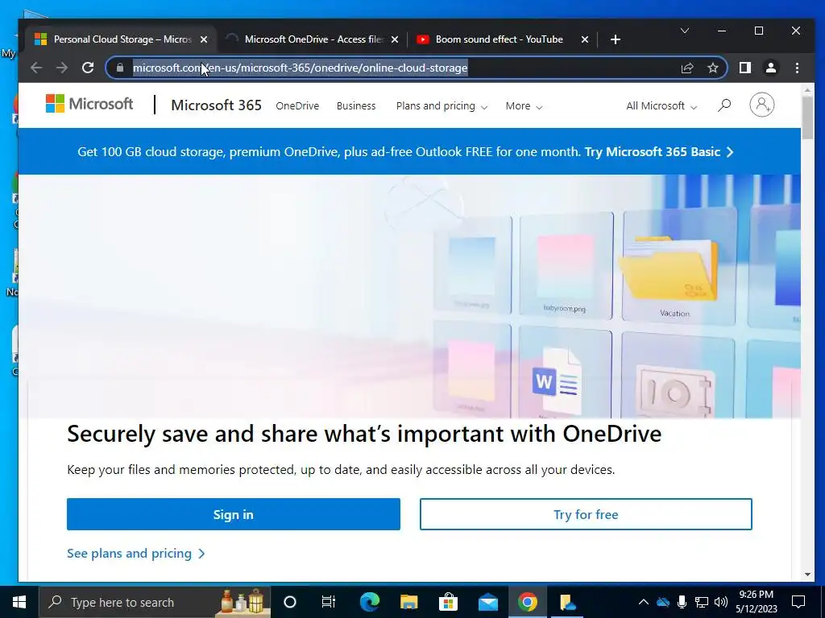Close the Boom sound effect YouTube tab
The image size is (825, 618).
tap(585, 39)
